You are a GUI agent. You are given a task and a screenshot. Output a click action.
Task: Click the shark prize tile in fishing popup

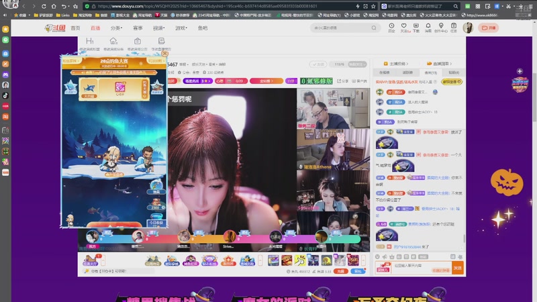(x=89, y=89)
